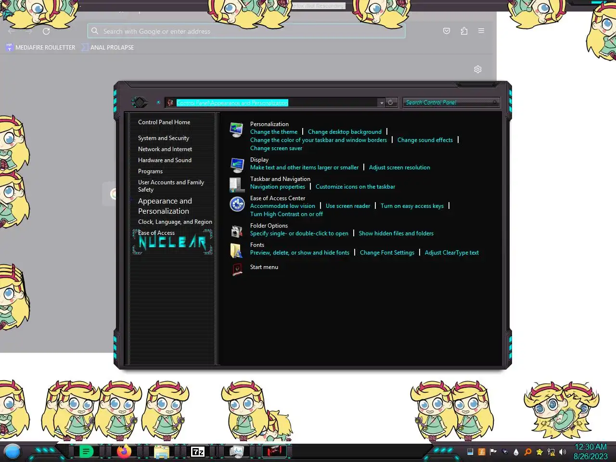Open the system monitor taskbar icon
Image resolution: width=616 pixels, height=462 pixels.
click(x=236, y=451)
